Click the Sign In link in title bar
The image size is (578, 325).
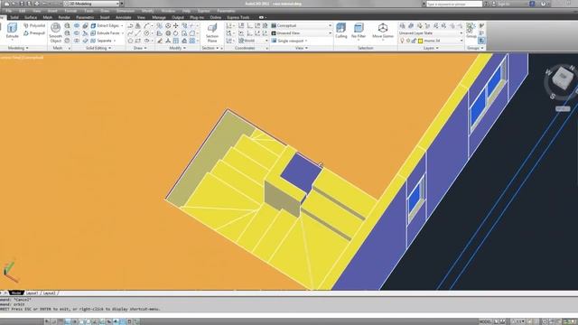click(x=503, y=4)
